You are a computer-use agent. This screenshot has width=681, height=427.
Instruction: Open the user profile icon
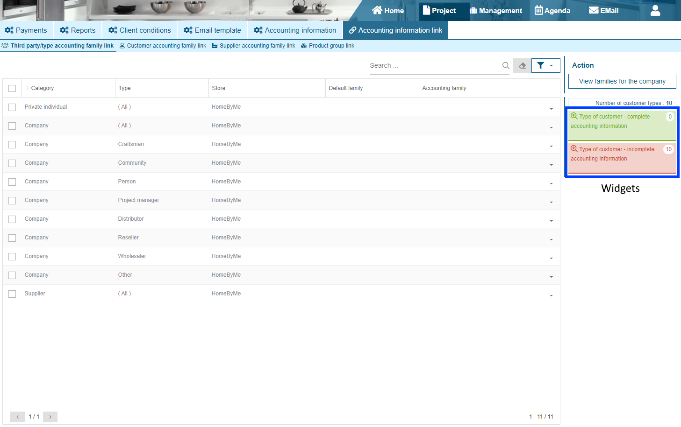coord(655,11)
